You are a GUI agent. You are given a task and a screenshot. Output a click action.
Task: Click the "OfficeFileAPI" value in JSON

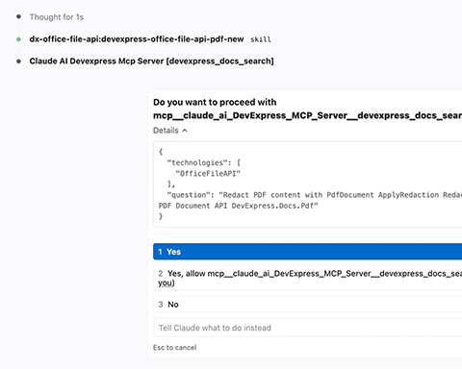208,174
